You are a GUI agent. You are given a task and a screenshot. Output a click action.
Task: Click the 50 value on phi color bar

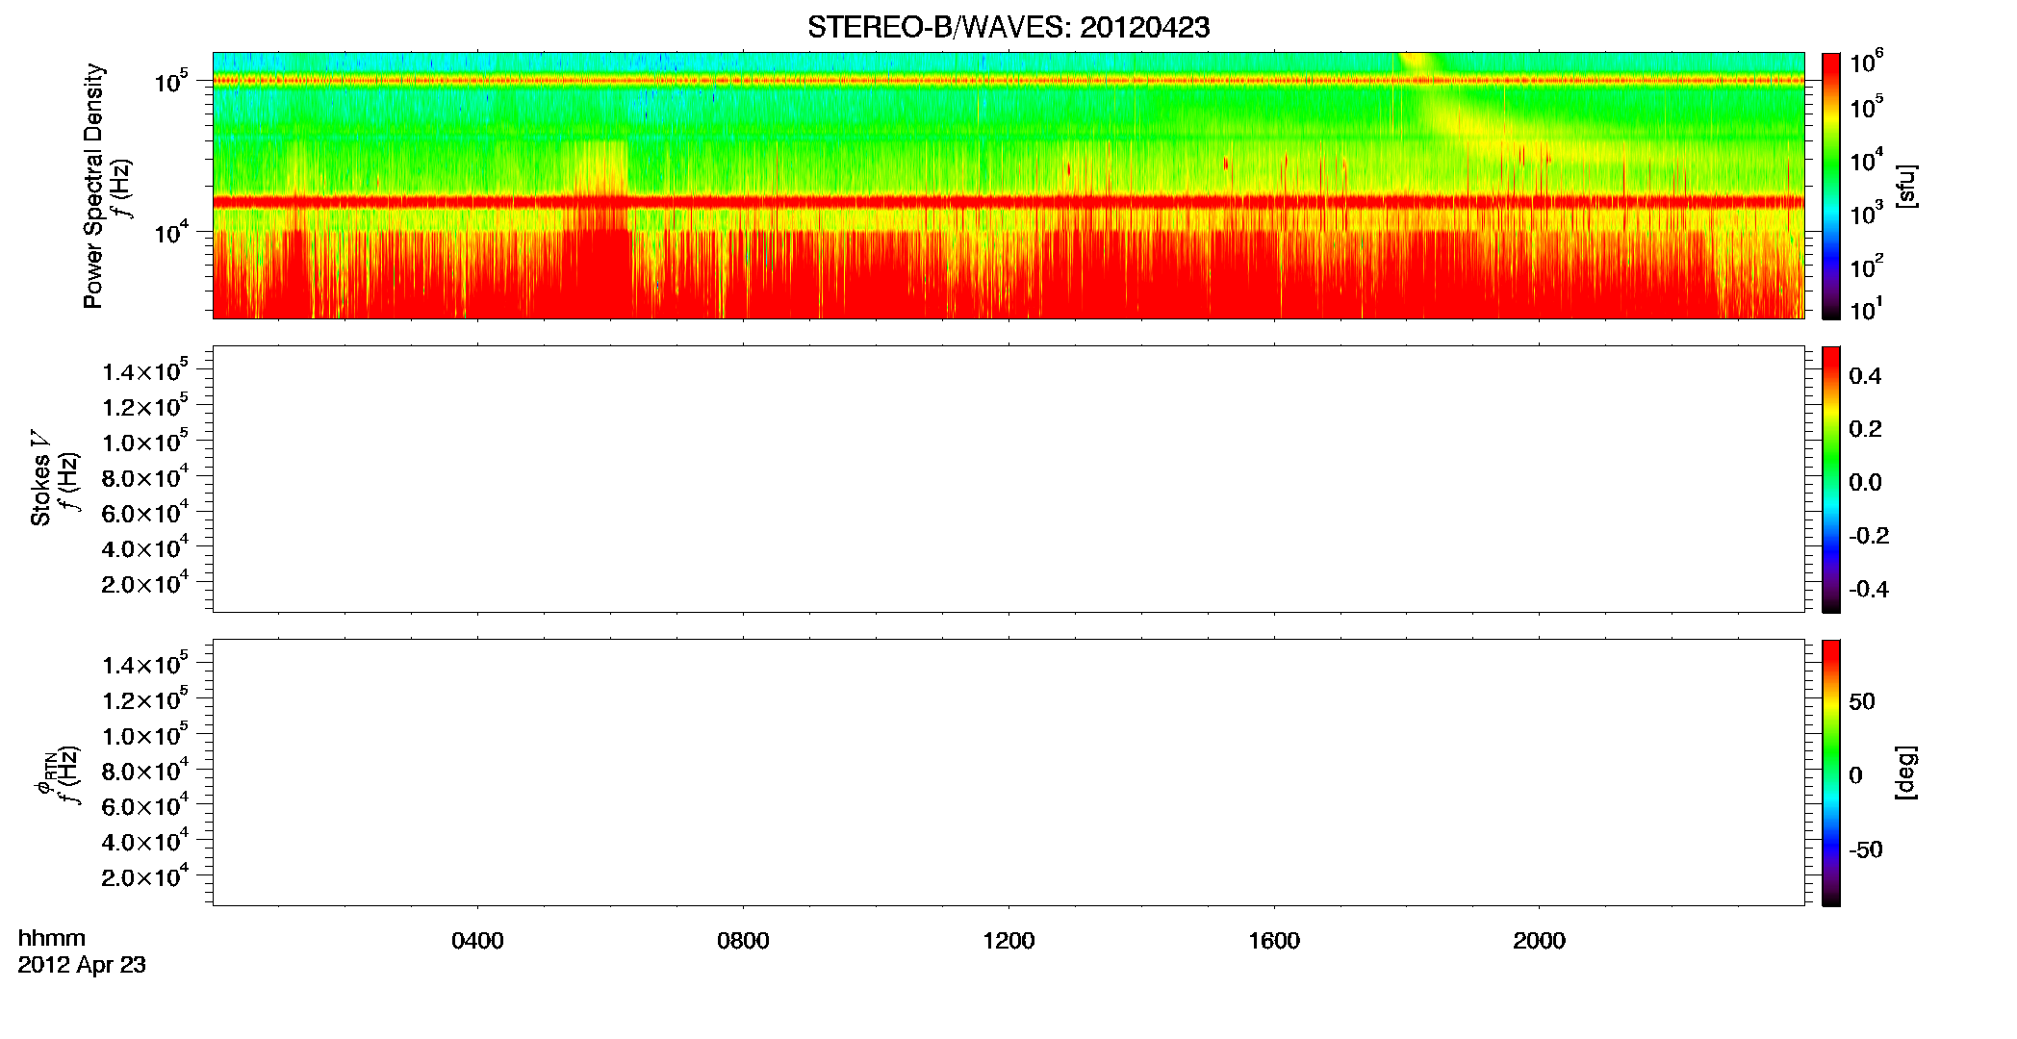tap(1862, 701)
